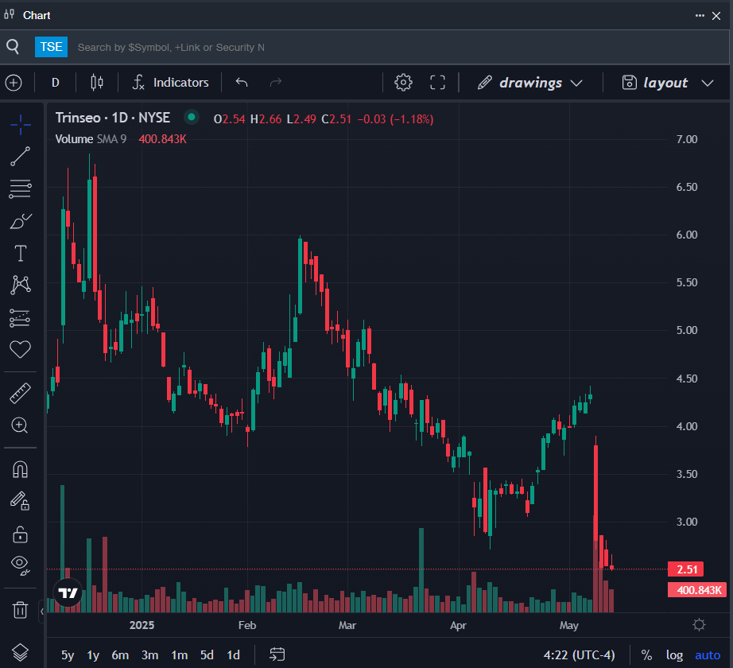Toggle log scale mode
The image size is (733, 668).
674,655
